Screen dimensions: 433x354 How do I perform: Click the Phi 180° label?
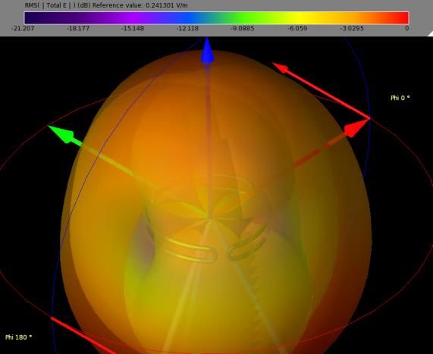coord(18,337)
